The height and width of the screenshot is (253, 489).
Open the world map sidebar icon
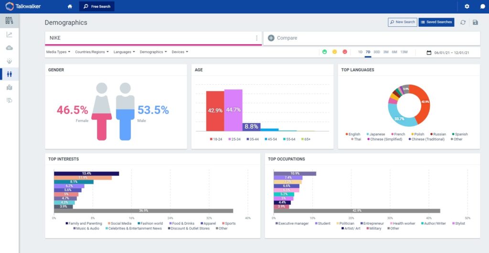point(9,87)
